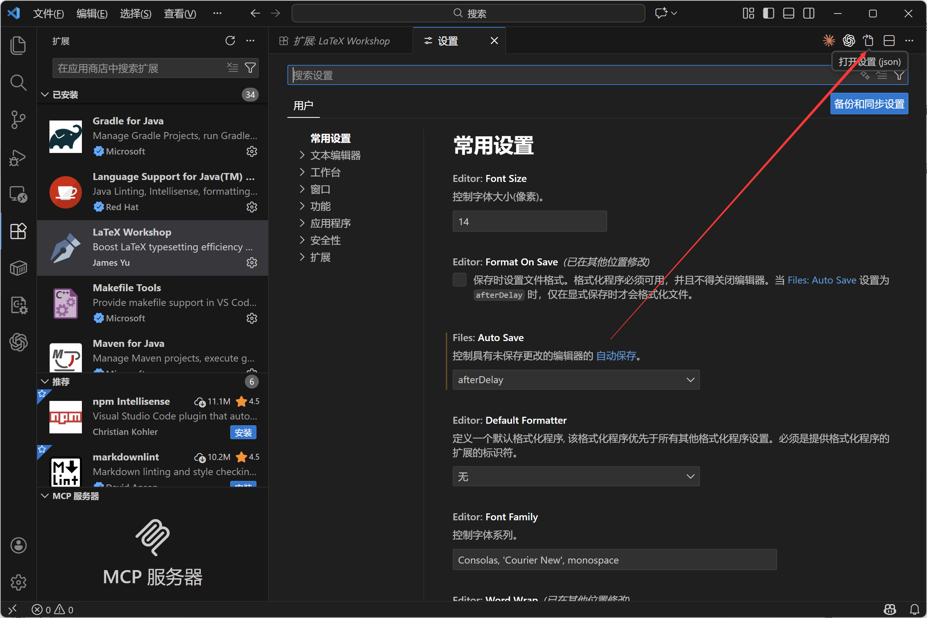Click Open Settings (JSON) icon
Image resolution: width=927 pixels, height=618 pixels.
point(868,41)
